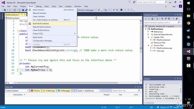Image resolution: width=194 pixels, height=109 pixels.
Task: Click the View Code icon in Solution Explorer
Action: coord(173,19)
